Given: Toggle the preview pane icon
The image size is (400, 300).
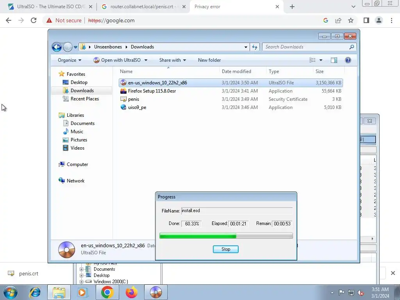Looking at the screenshot, I should tap(334, 60).
